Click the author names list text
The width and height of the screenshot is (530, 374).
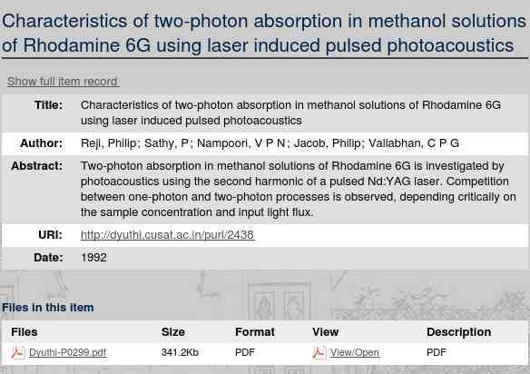[x=270, y=143]
